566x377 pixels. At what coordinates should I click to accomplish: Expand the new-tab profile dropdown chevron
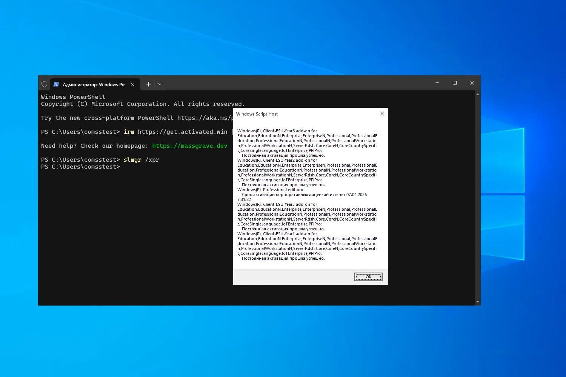[160, 84]
